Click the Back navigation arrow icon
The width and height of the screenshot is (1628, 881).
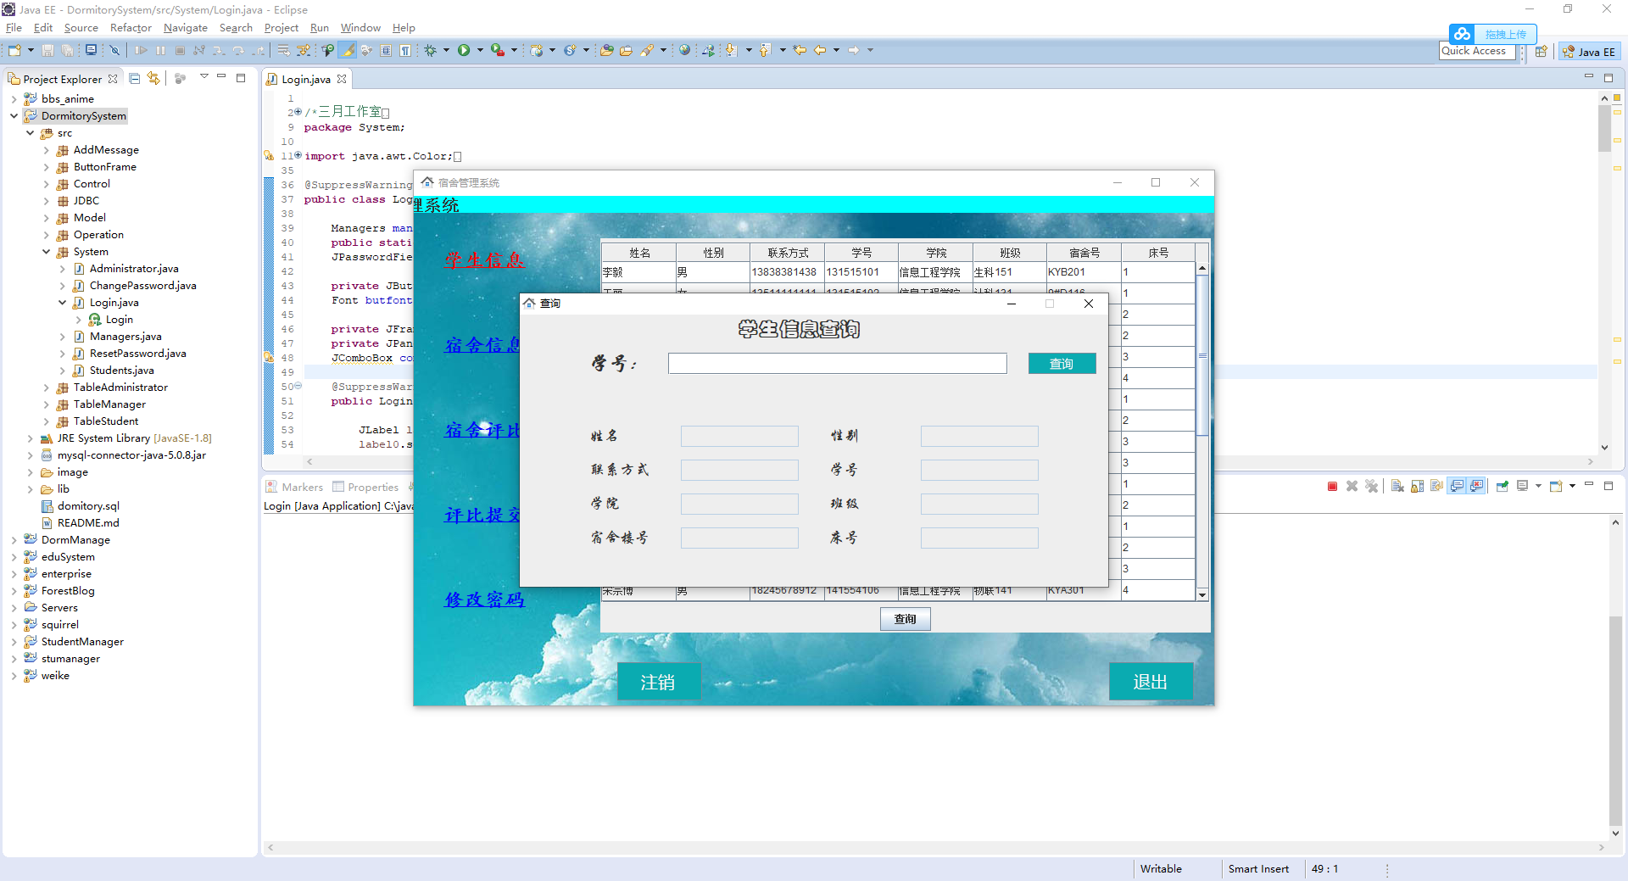820,50
